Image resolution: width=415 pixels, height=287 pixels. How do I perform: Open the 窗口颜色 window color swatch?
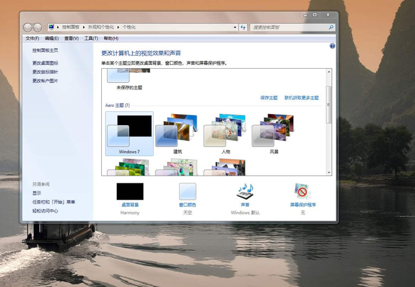187,191
